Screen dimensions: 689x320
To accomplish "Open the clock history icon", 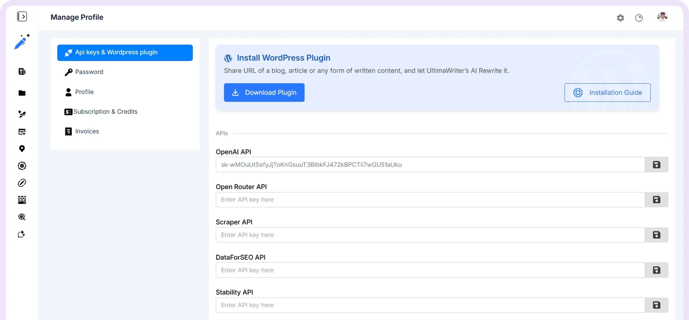I will (639, 18).
